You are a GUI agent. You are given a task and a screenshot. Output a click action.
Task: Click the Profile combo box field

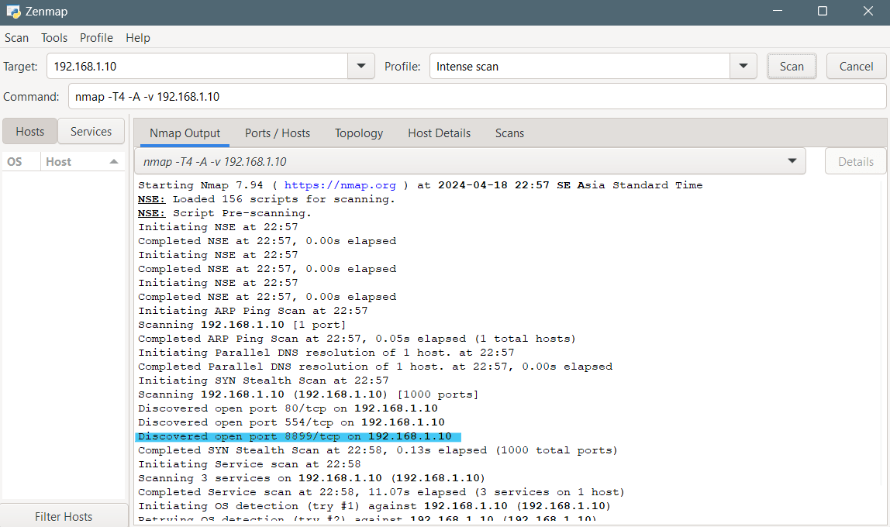pyautogui.click(x=580, y=67)
